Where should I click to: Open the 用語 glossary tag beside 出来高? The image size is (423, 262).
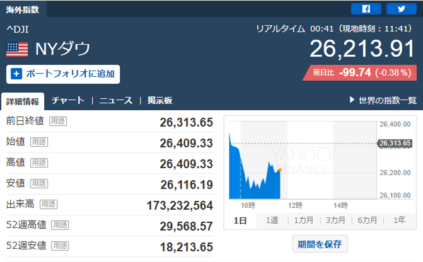pos(49,204)
